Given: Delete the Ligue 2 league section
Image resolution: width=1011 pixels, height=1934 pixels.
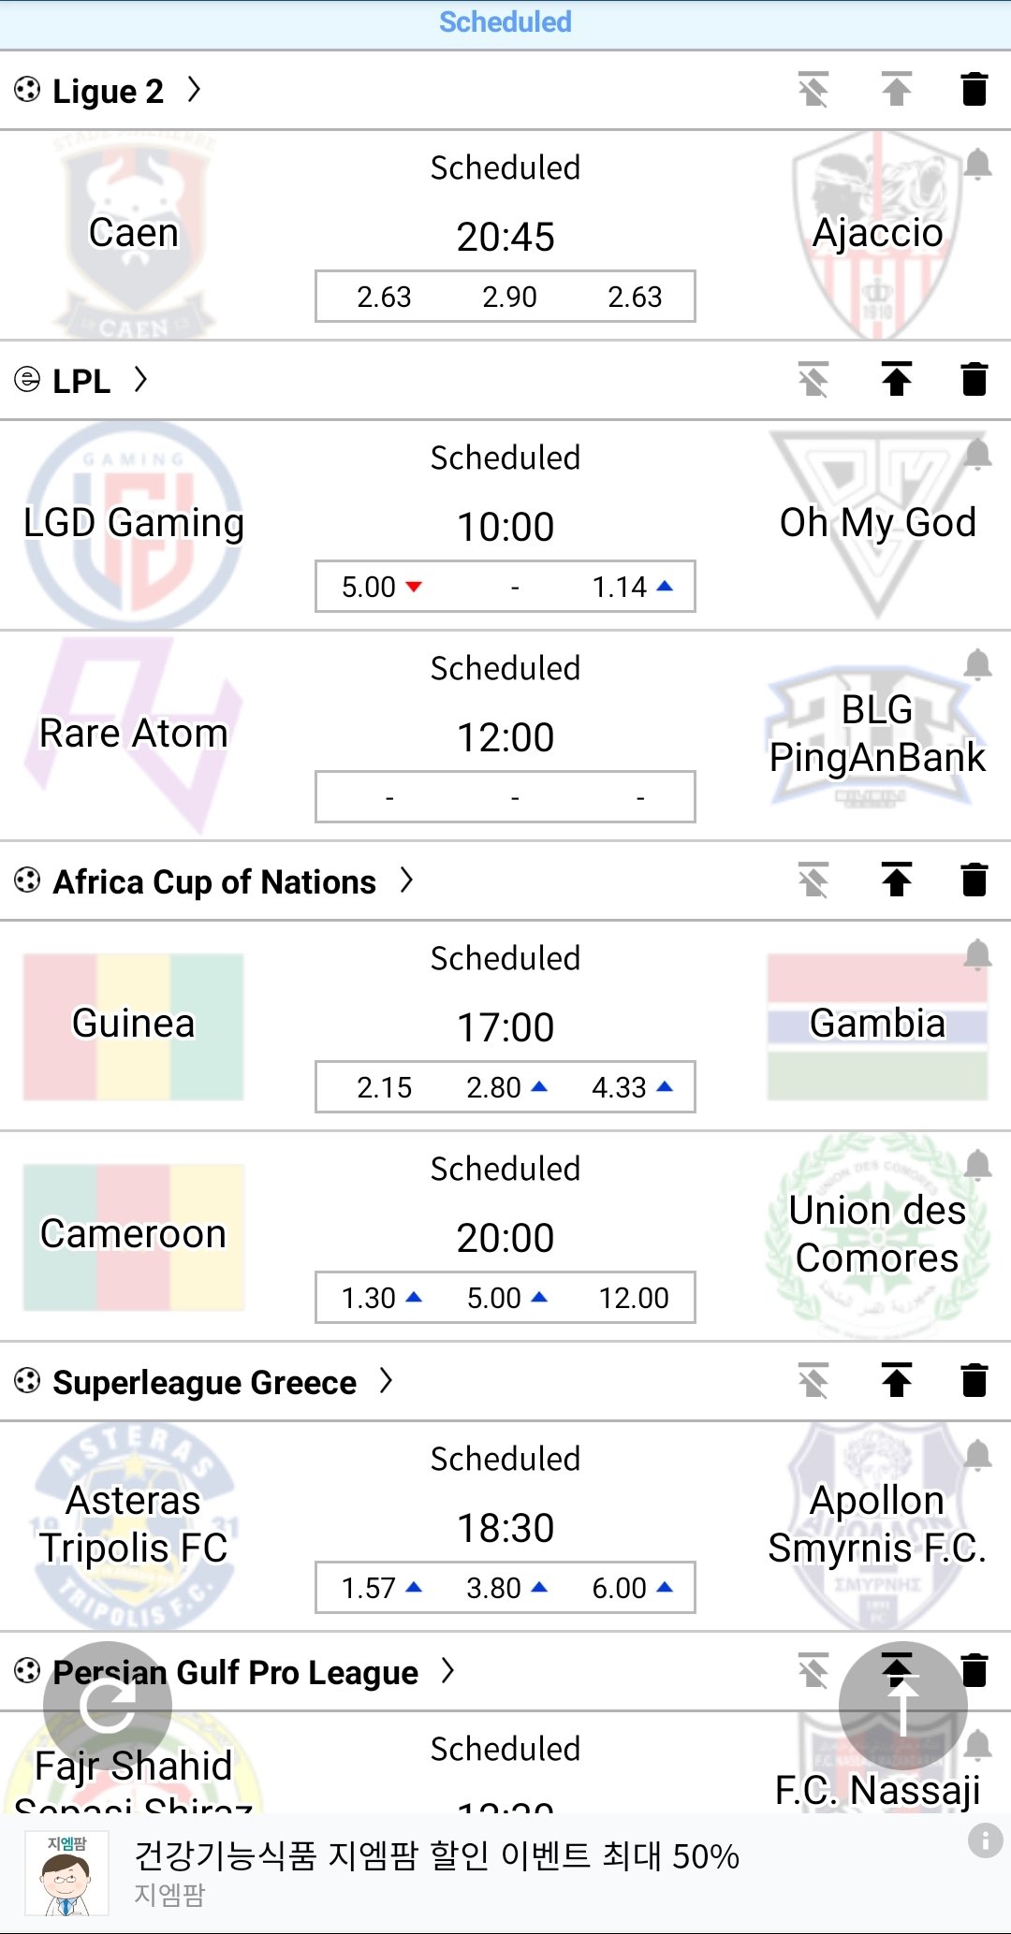Looking at the screenshot, I should (x=974, y=90).
